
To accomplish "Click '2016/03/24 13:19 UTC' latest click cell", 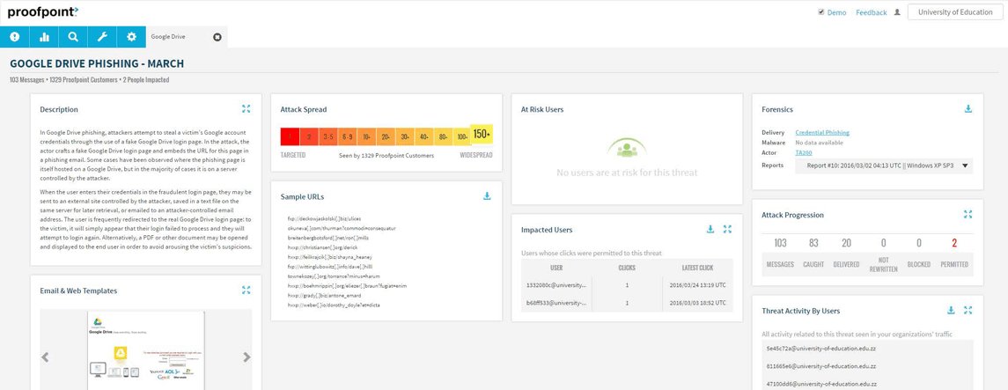I will point(697,284).
